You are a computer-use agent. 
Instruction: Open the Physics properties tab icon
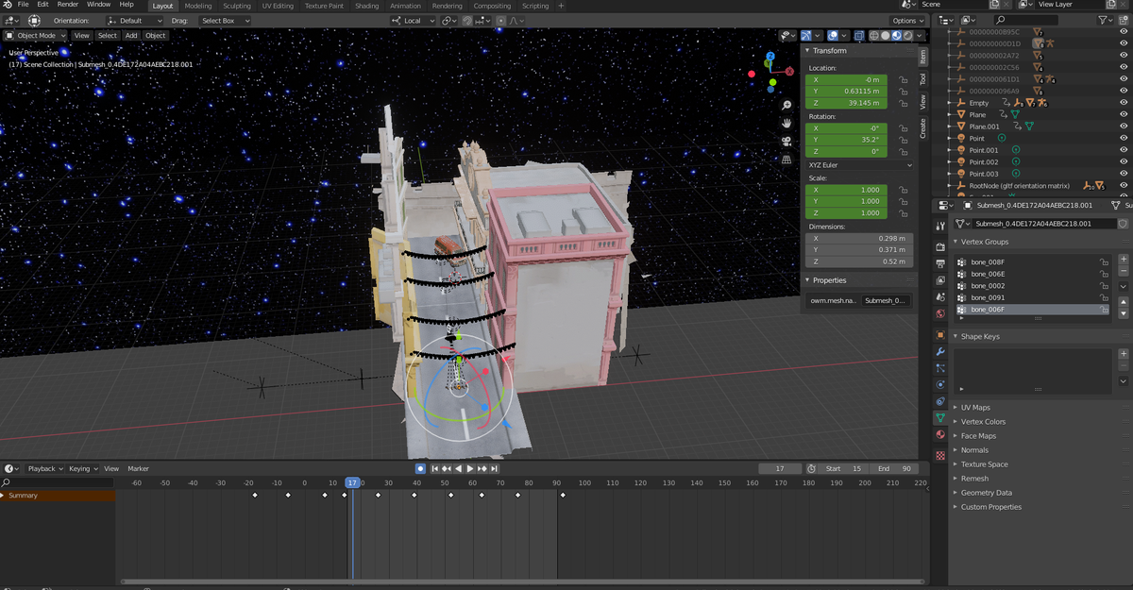pyautogui.click(x=940, y=385)
